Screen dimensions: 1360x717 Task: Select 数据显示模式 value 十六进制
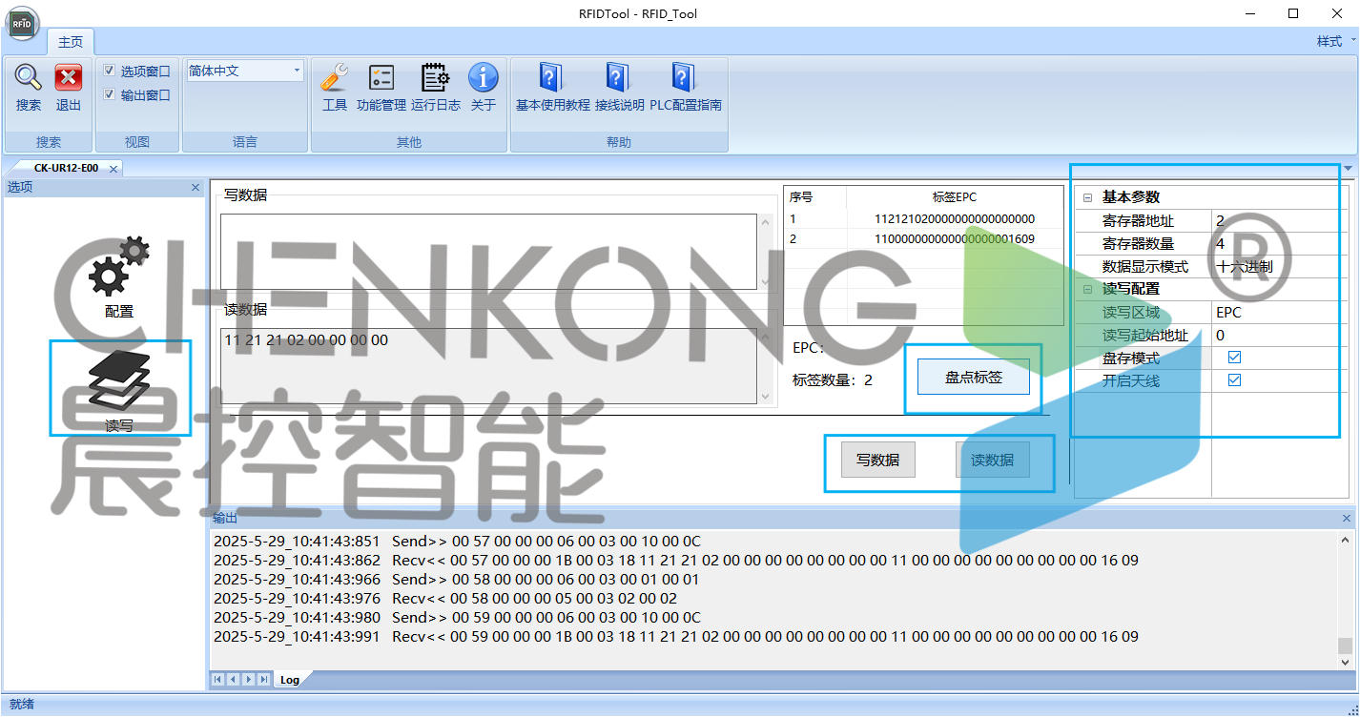[x=1279, y=266]
